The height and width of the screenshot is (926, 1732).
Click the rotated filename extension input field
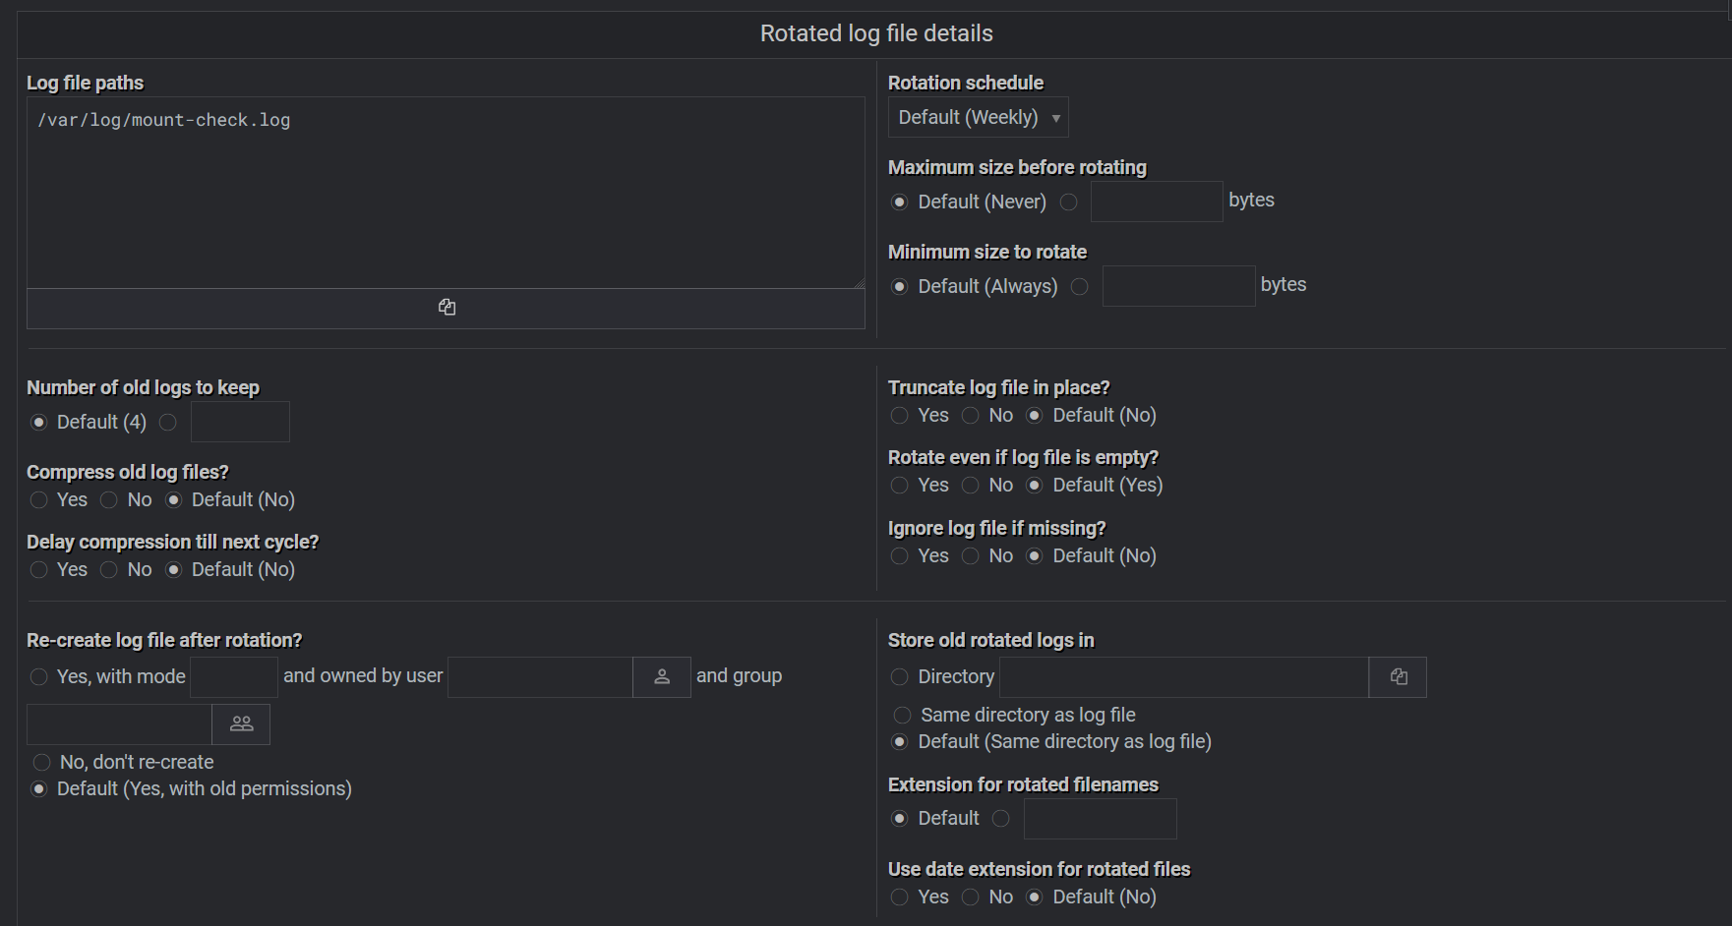pyautogui.click(x=1100, y=819)
